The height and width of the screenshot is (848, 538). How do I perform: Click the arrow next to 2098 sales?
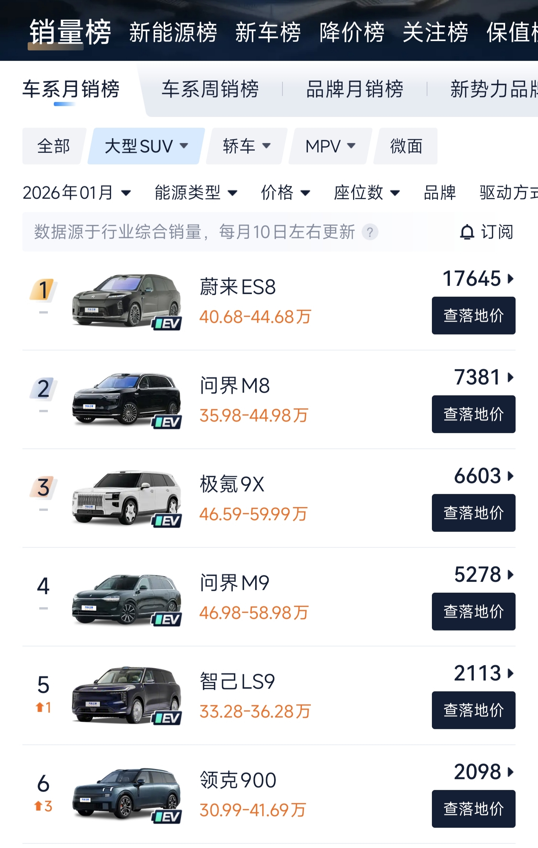coord(511,772)
